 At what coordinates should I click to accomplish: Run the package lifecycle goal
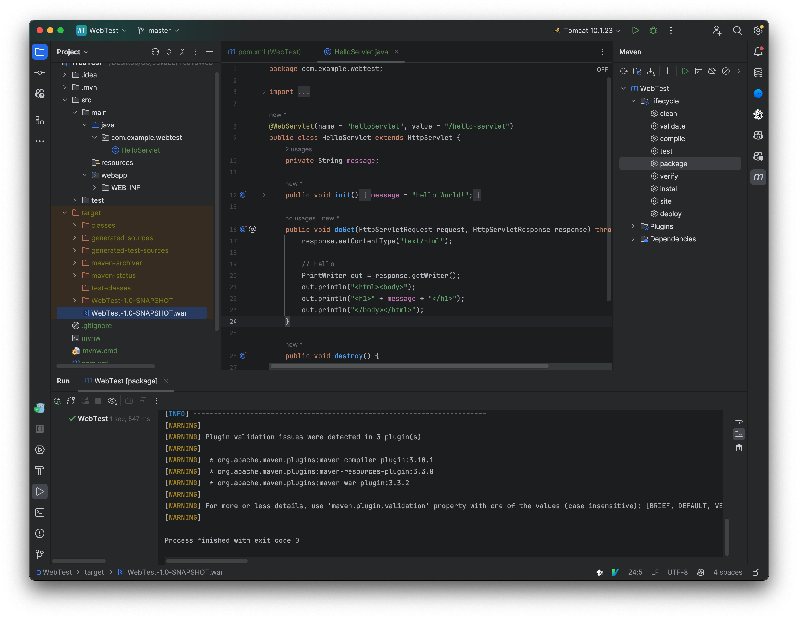tap(673, 163)
